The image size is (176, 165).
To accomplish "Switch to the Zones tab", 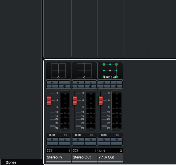I will coord(11,162).
